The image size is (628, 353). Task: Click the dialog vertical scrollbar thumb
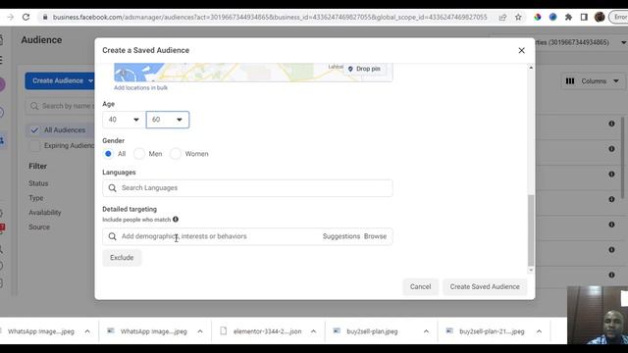click(531, 230)
